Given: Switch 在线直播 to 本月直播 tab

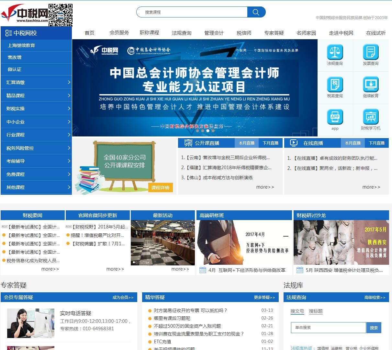Looking at the screenshot, I should 353,143.
